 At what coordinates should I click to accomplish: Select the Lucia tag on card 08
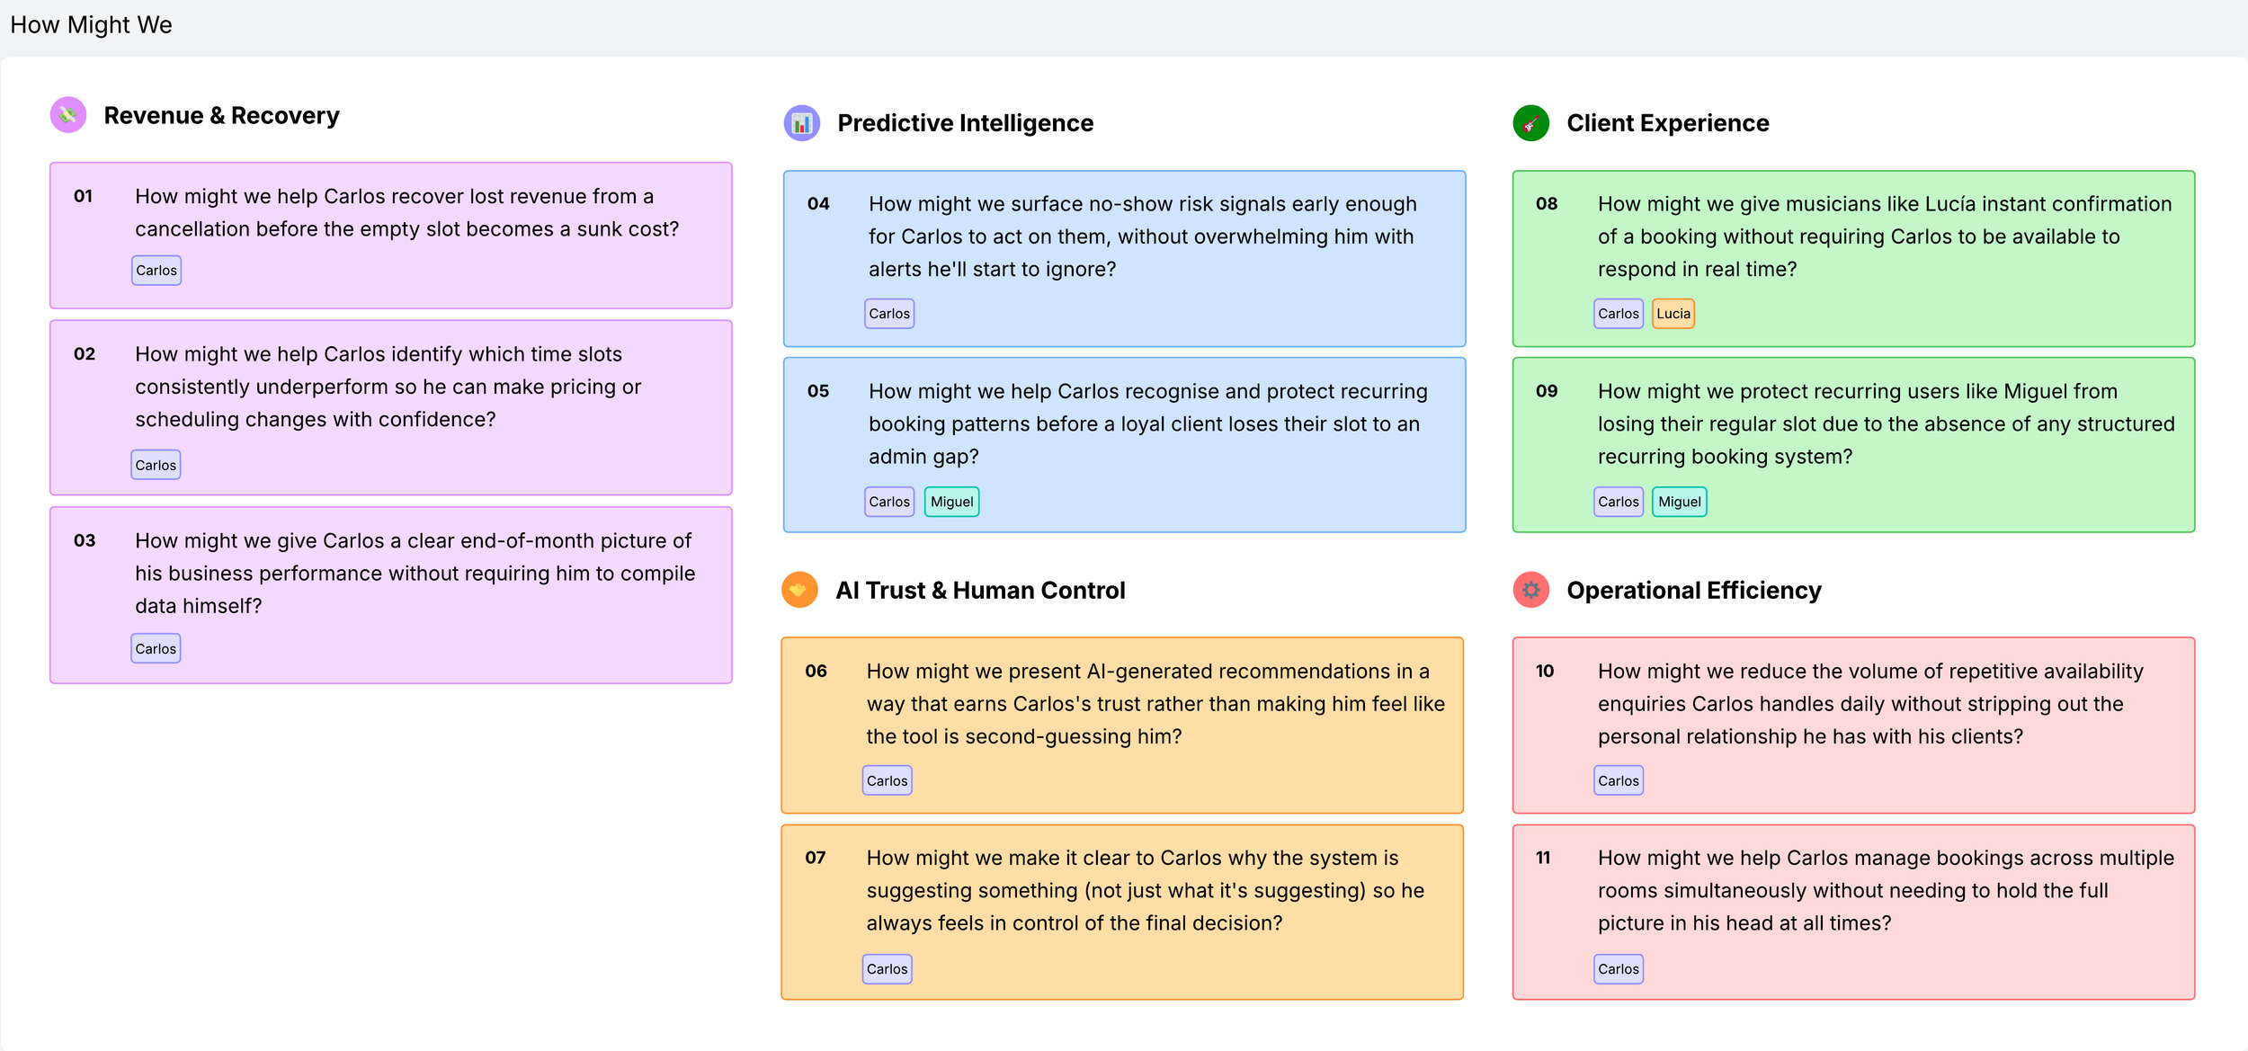[x=1673, y=314]
